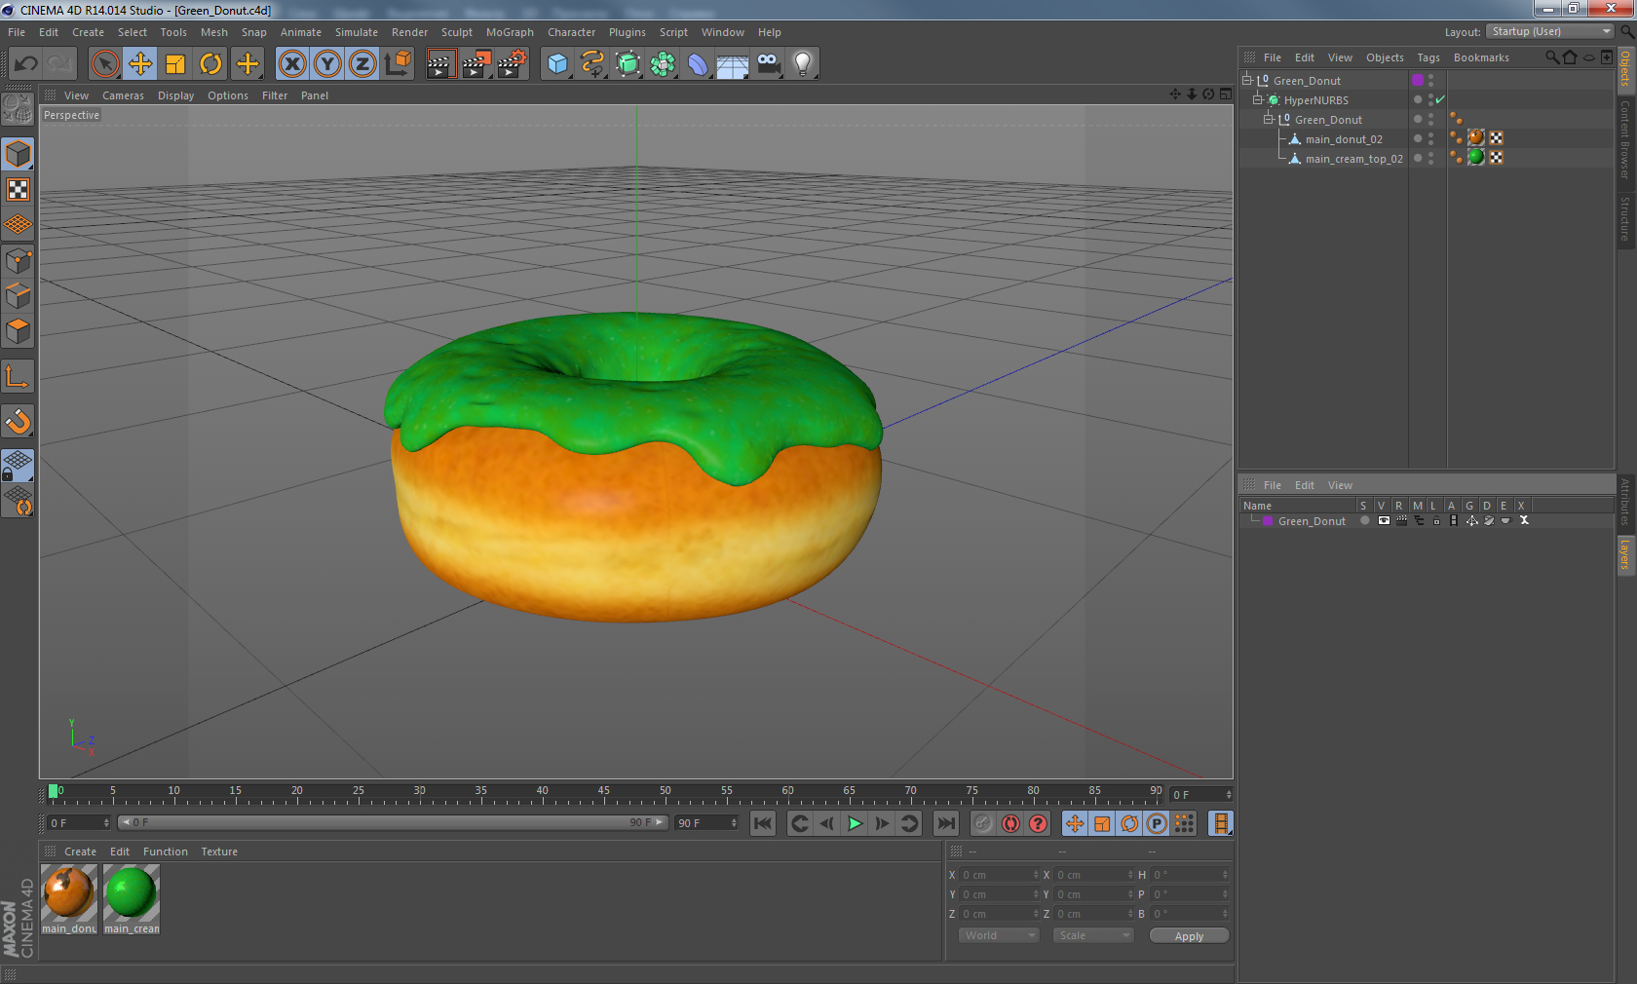Open the viewport Cameras menu
Image resolution: width=1637 pixels, height=984 pixels.
[123, 95]
